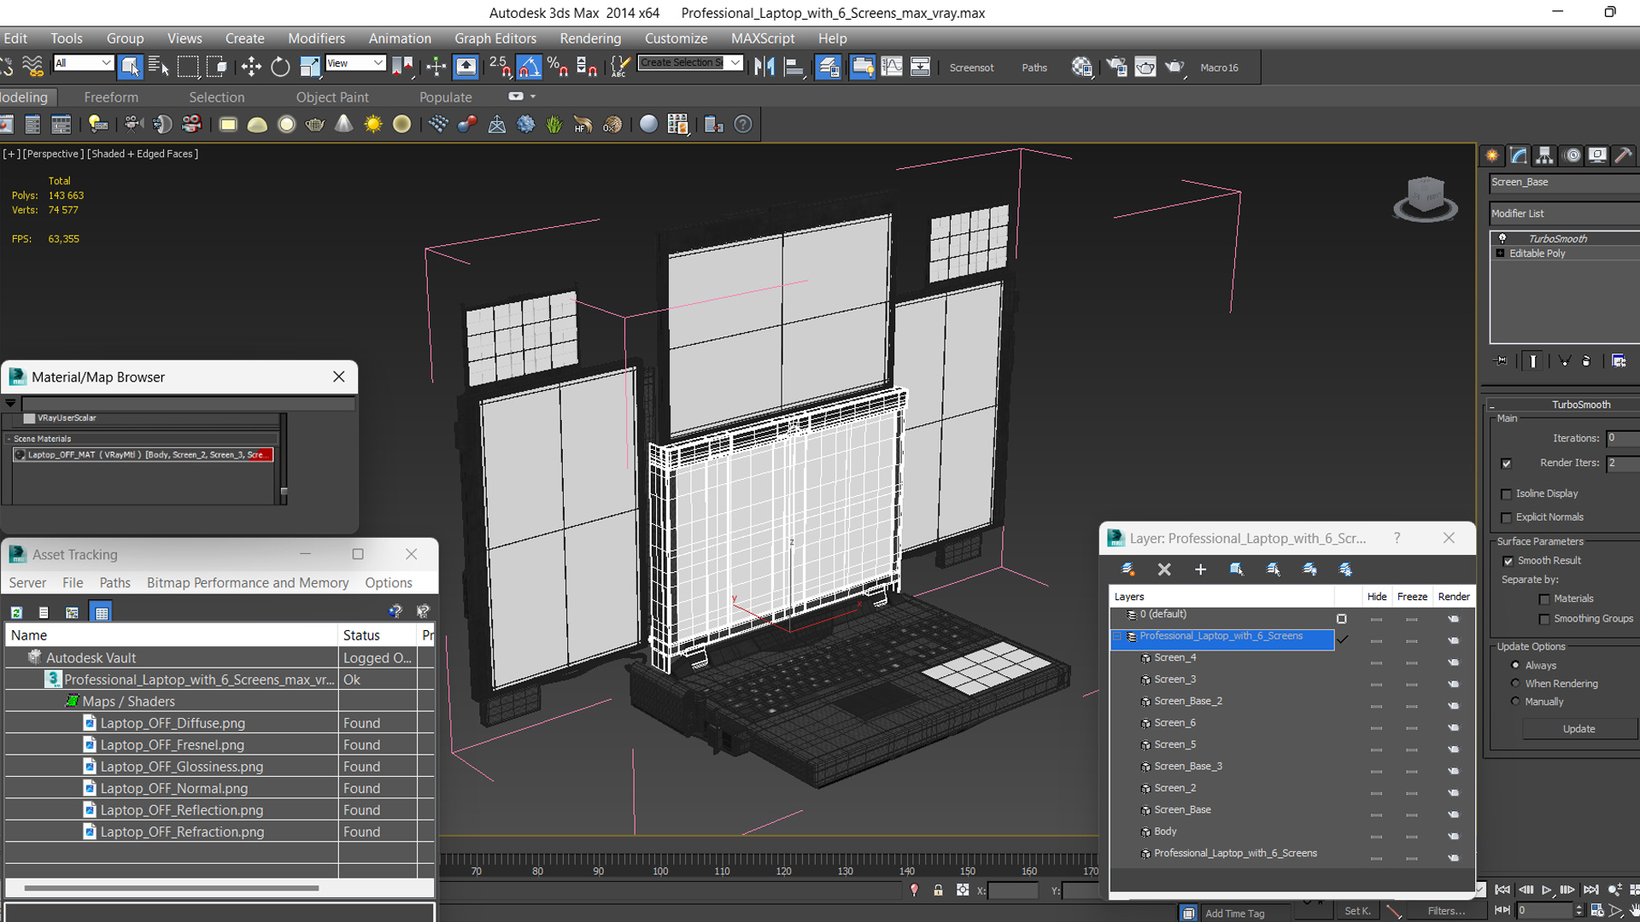Activate Select and Scale tool

point(309,67)
